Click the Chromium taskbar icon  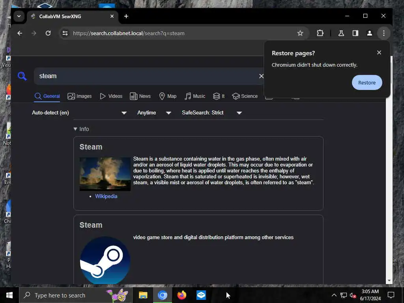click(162, 295)
